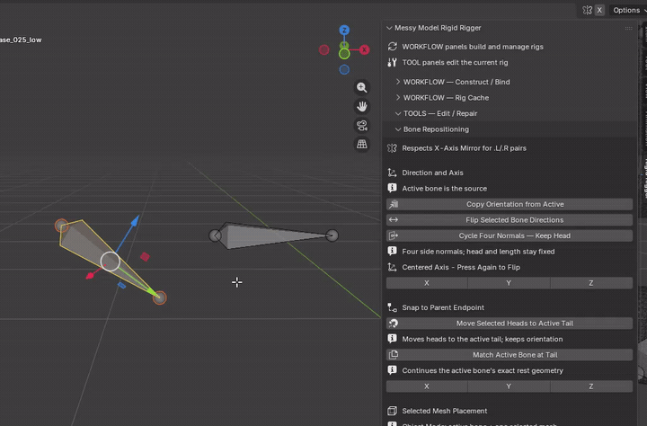The image size is (647, 426).
Task: Click Flip Selected Bone Directions
Action: [510, 220]
